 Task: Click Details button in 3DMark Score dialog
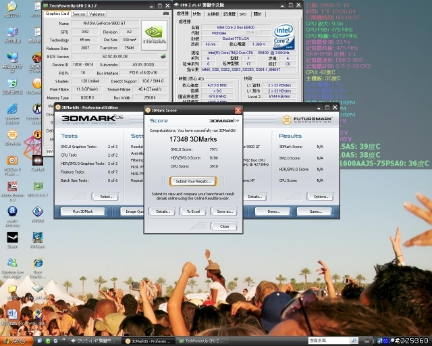click(x=163, y=212)
